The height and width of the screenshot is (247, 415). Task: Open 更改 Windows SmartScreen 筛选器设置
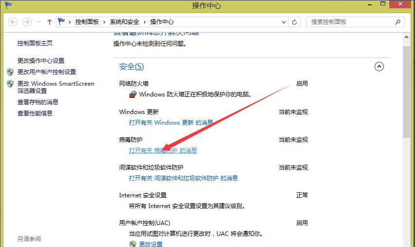coord(56,87)
